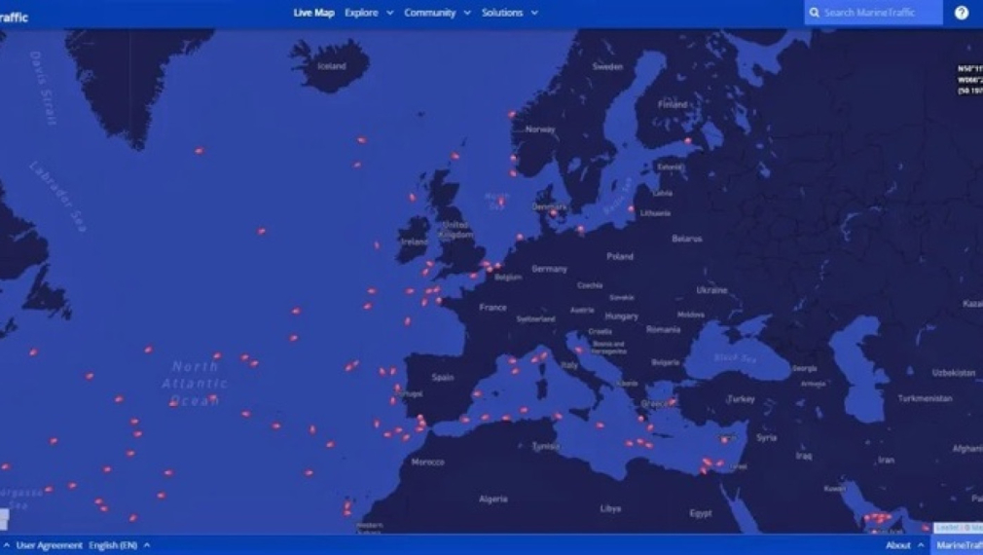Click the Leaflet attribution link

coord(947,528)
